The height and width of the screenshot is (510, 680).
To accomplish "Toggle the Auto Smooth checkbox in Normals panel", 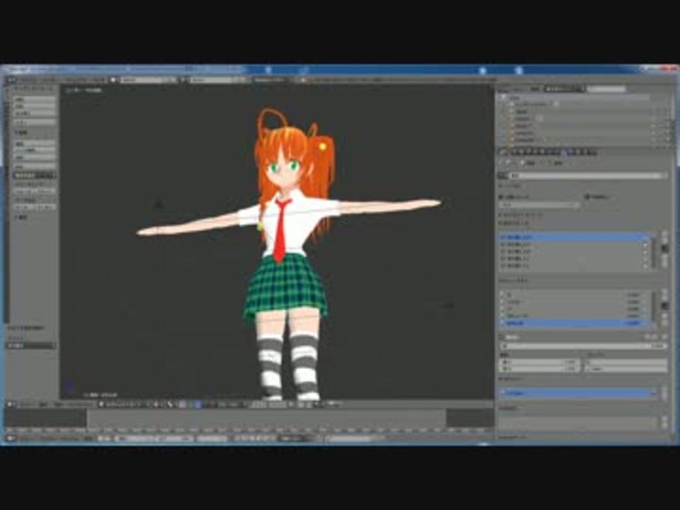I will 501,198.
